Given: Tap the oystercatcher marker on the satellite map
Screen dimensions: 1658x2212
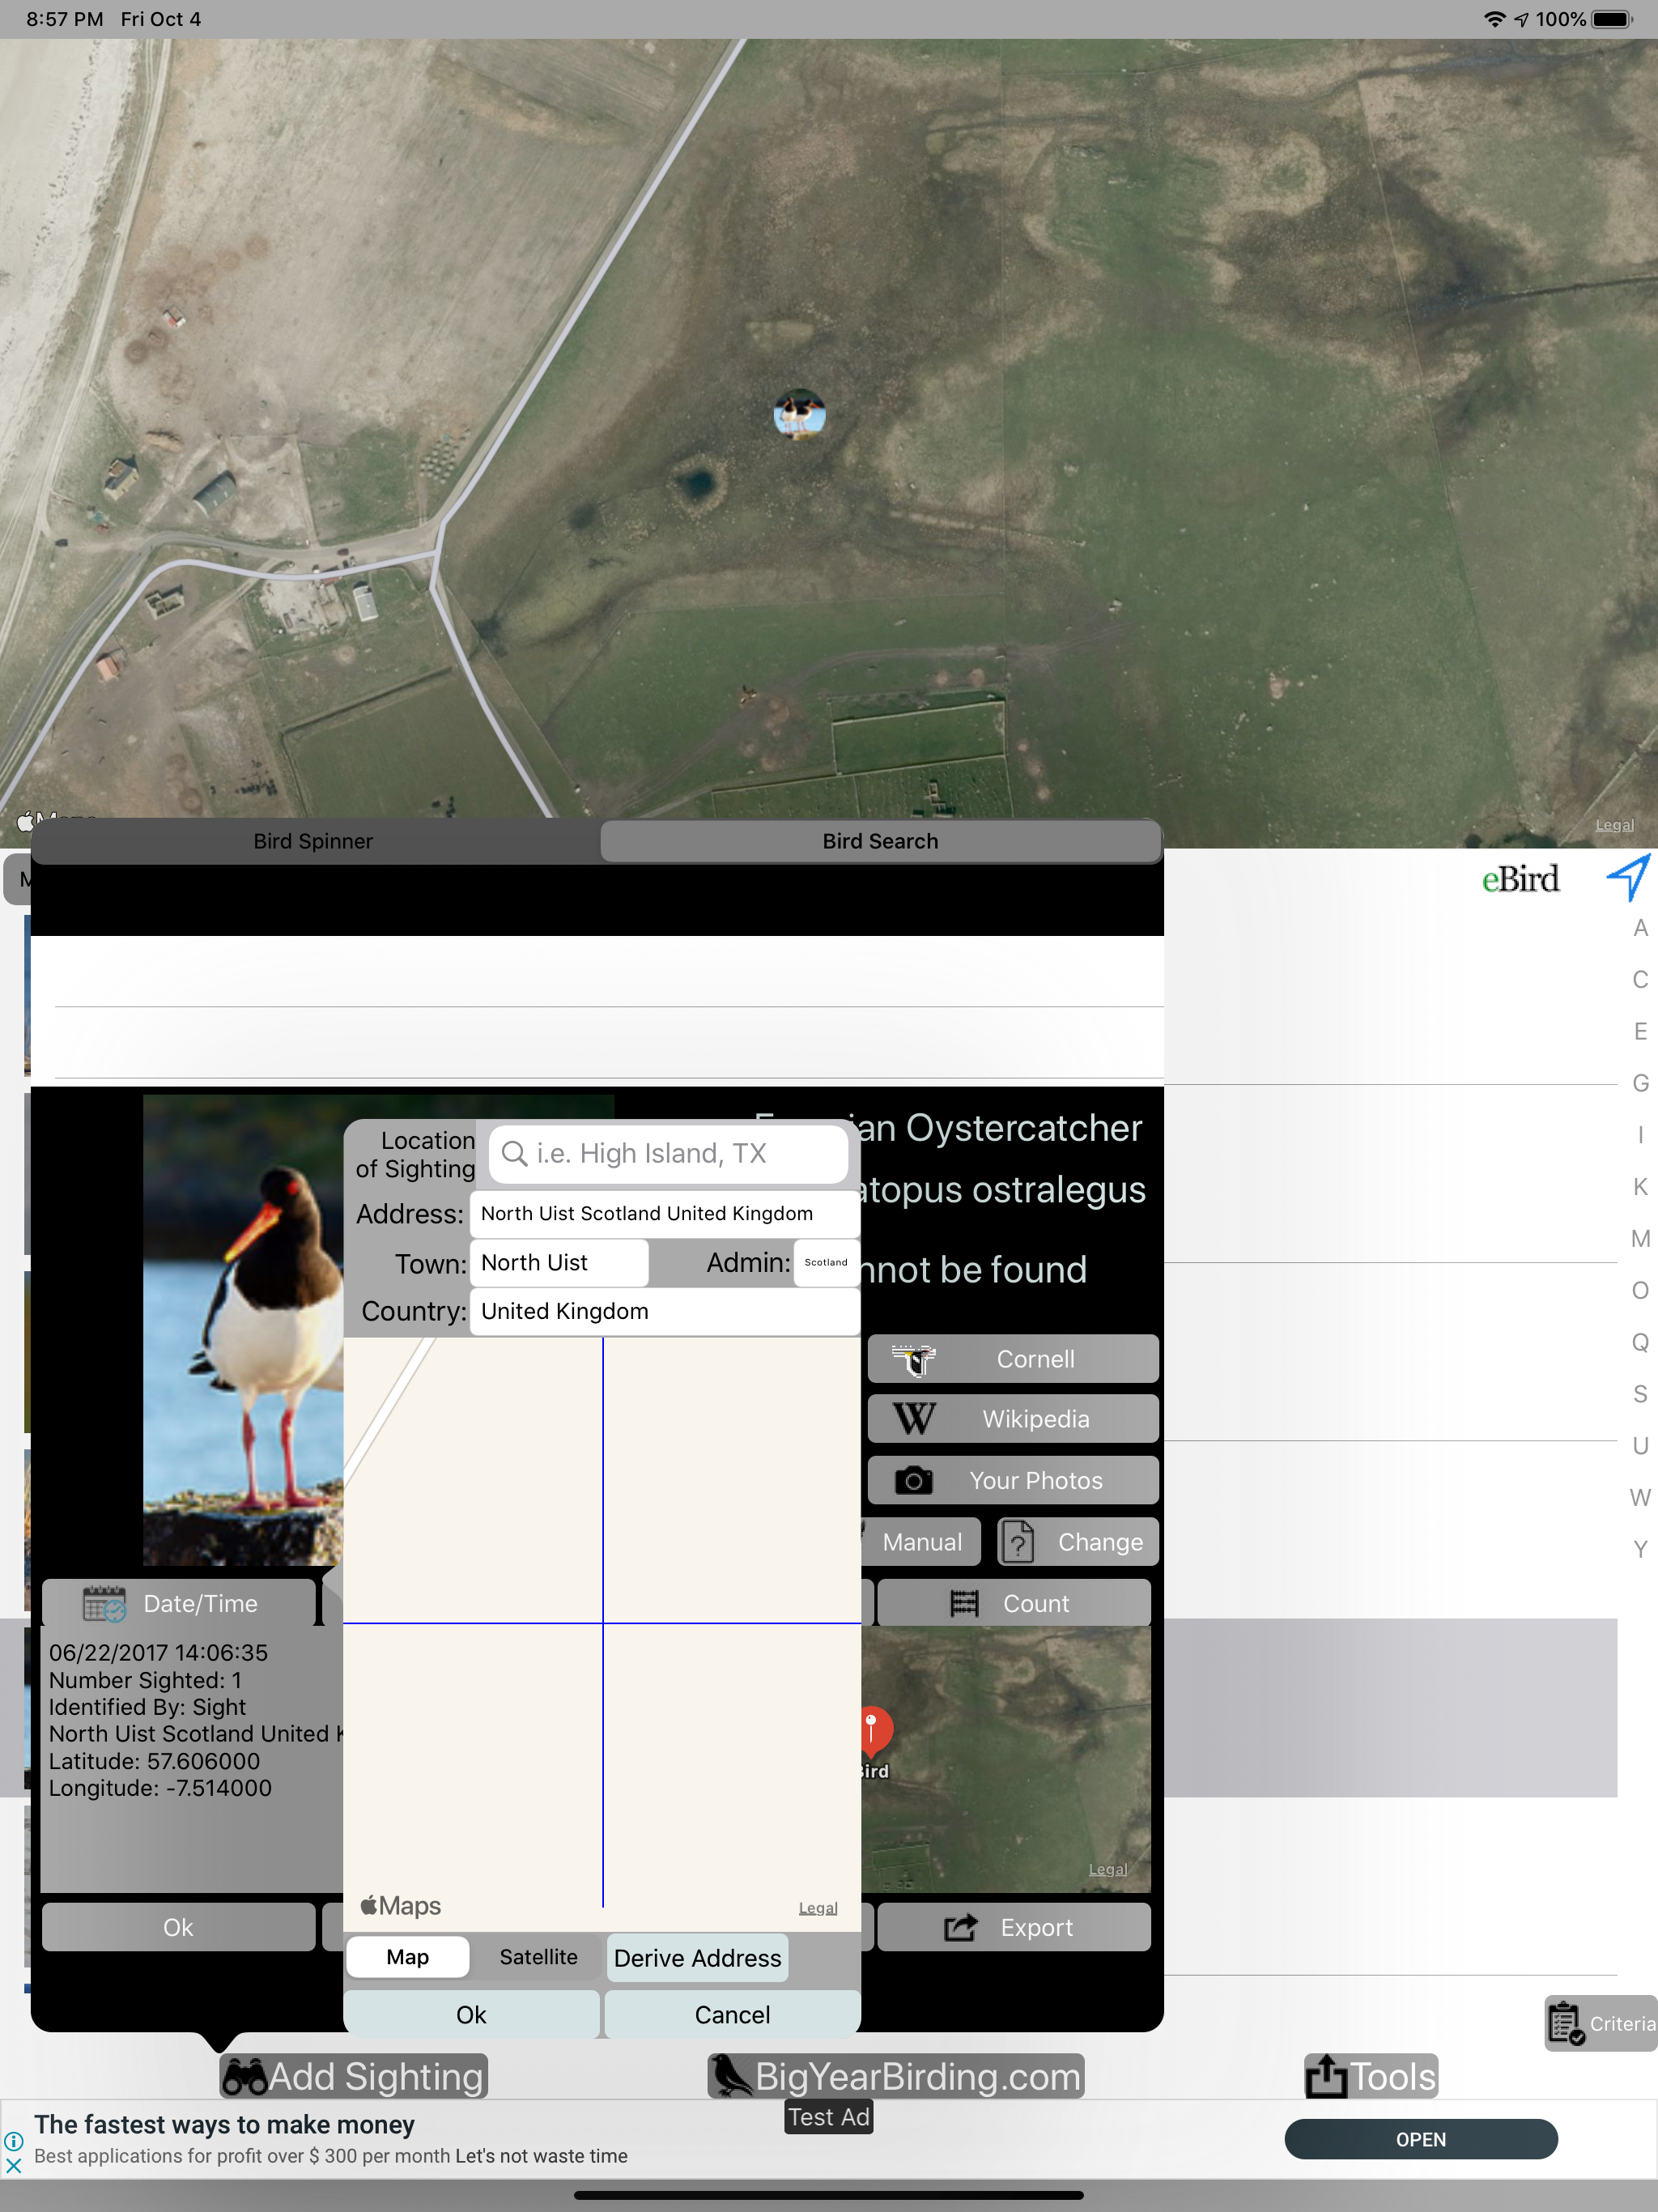Looking at the screenshot, I should coord(800,414).
